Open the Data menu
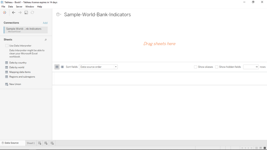The image size is (267, 150). click(10, 7)
